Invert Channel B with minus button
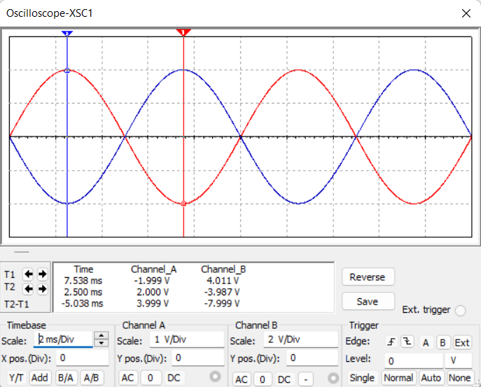 305,379
